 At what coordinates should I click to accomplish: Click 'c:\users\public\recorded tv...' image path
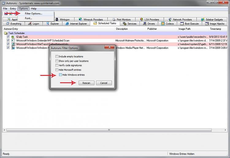pyautogui.click(x=193, y=37)
